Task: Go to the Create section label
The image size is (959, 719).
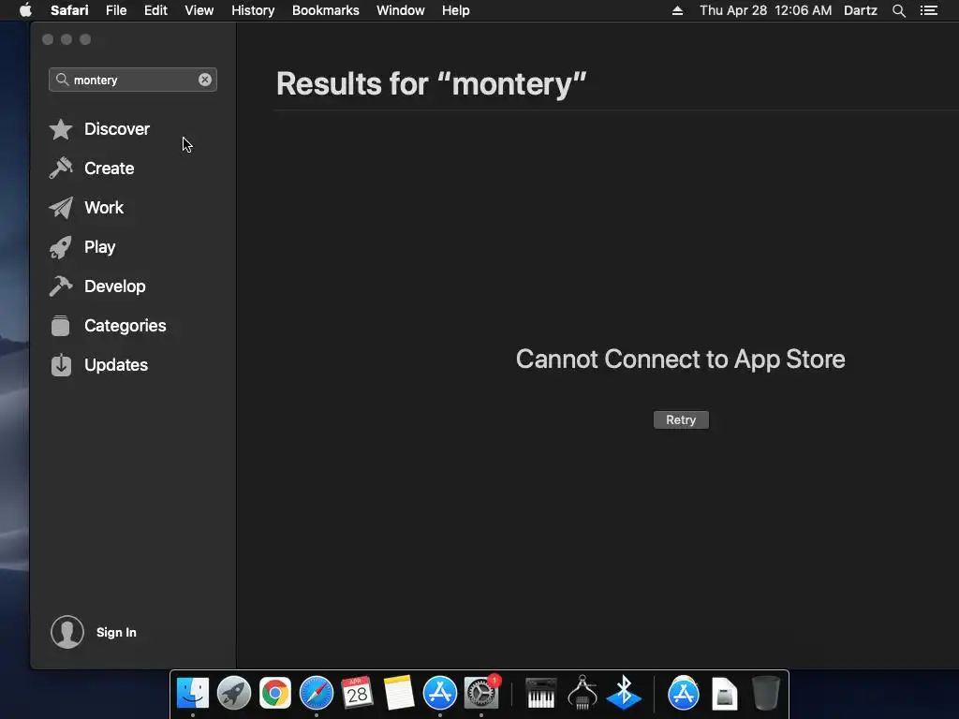Action: tap(109, 169)
